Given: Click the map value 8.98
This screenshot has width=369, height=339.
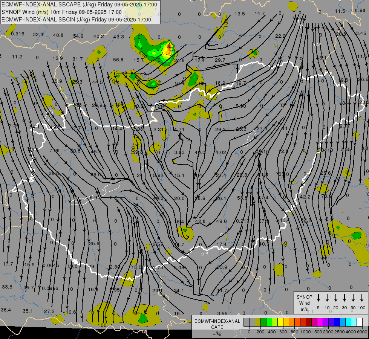Looking at the screenshot, I should point(360,10).
